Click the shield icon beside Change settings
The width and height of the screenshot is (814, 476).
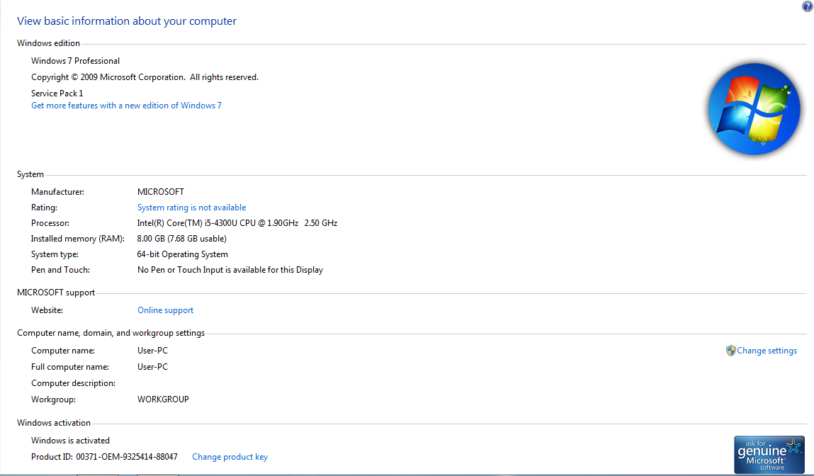tap(730, 351)
